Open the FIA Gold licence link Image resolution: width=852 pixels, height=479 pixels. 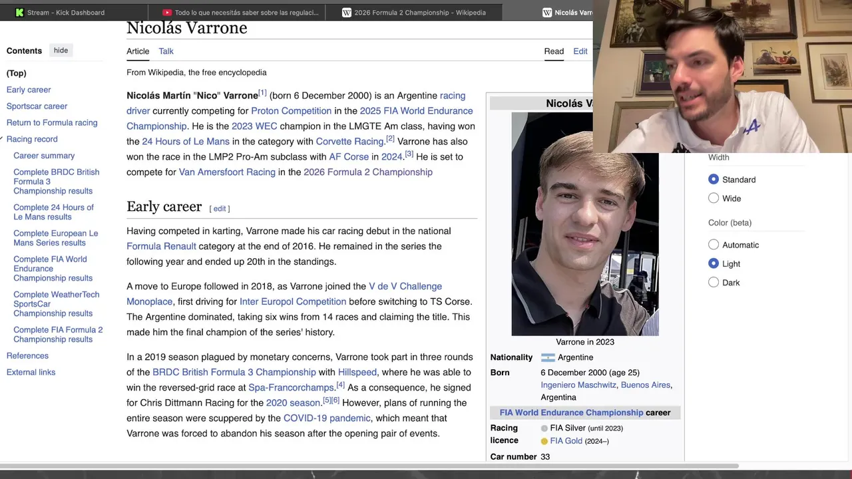(566, 441)
